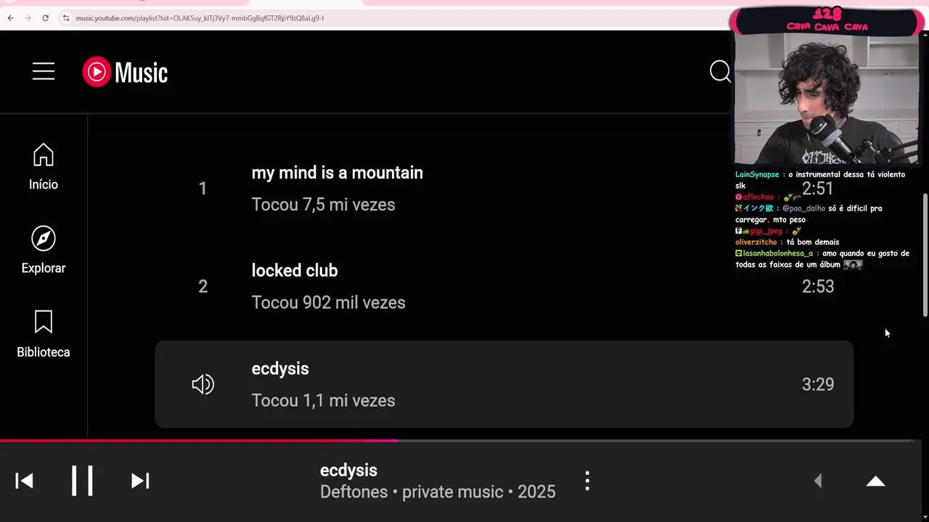The height and width of the screenshot is (522, 929).
Task: Open the search magnifier icon
Action: pyautogui.click(x=720, y=72)
